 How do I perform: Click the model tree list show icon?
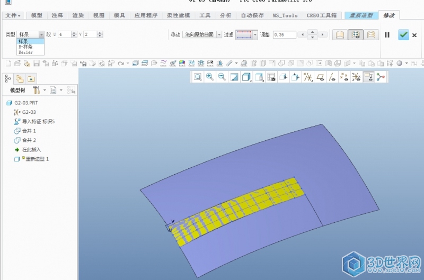[x=53, y=90]
